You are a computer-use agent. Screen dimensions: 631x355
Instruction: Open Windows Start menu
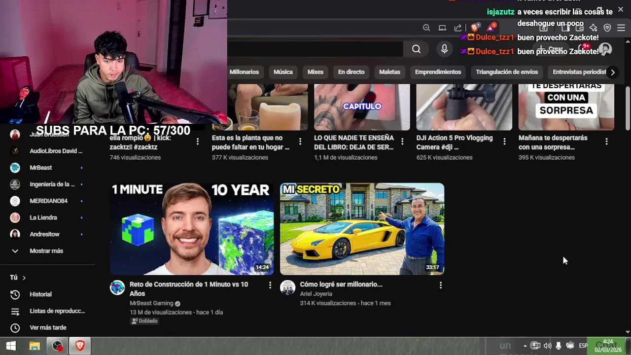coord(11,346)
